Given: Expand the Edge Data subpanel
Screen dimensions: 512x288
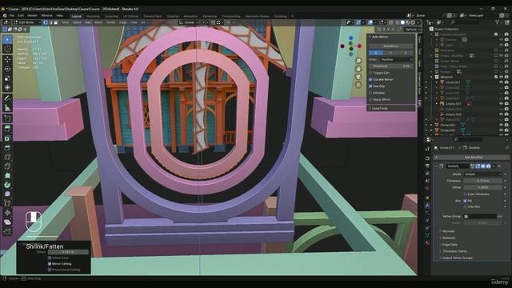Looking at the screenshot, I should point(450,245).
